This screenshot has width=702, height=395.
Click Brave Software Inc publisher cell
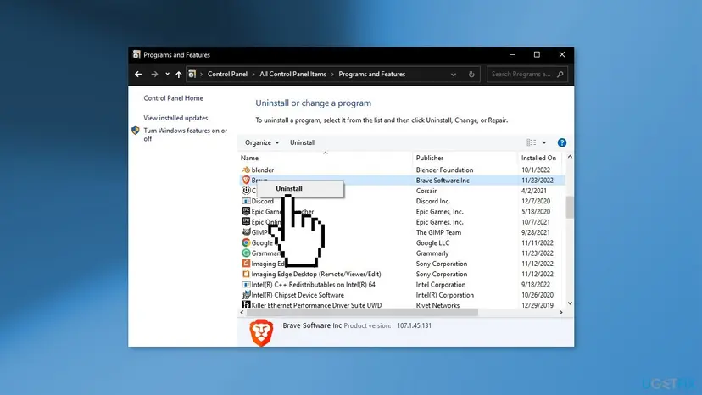[x=443, y=180]
